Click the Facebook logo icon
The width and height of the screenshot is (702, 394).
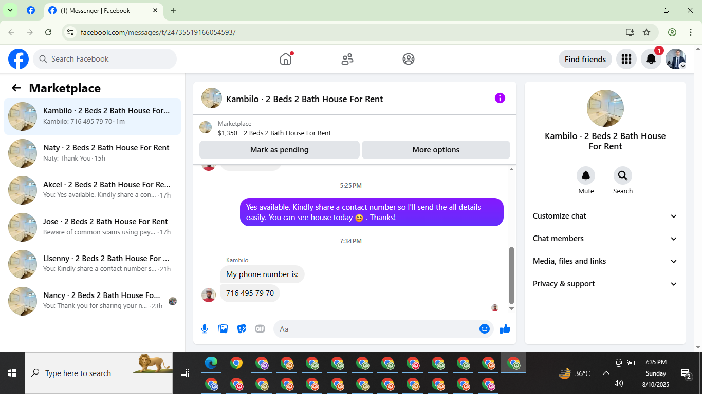coord(19,59)
